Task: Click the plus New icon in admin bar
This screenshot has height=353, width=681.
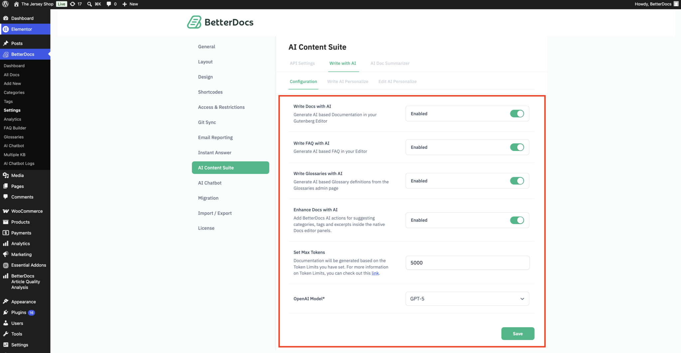Action: pos(125,4)
